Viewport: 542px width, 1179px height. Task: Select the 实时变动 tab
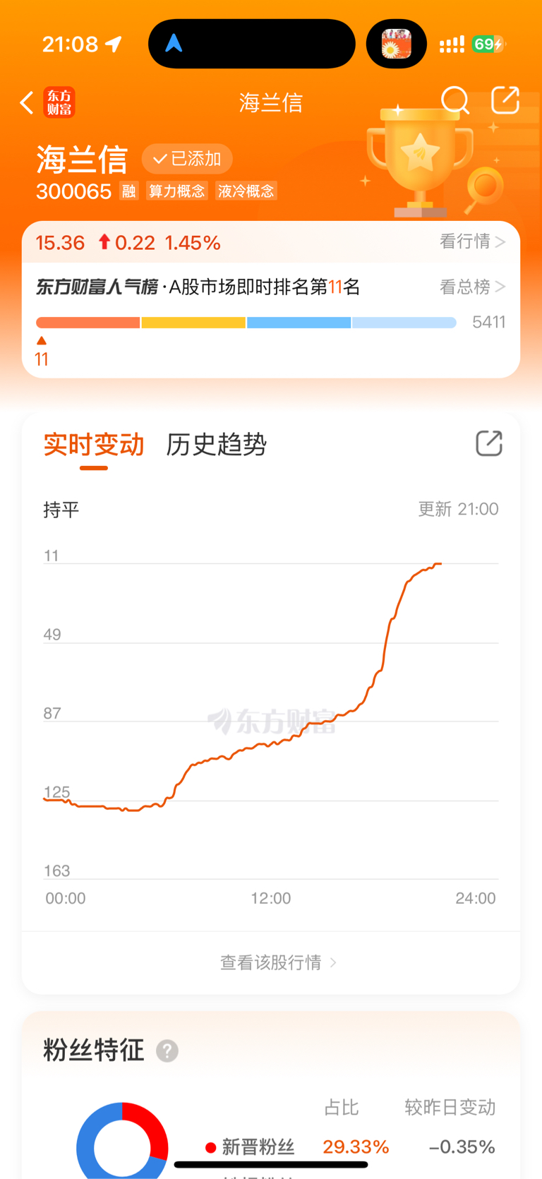[94, 445]
